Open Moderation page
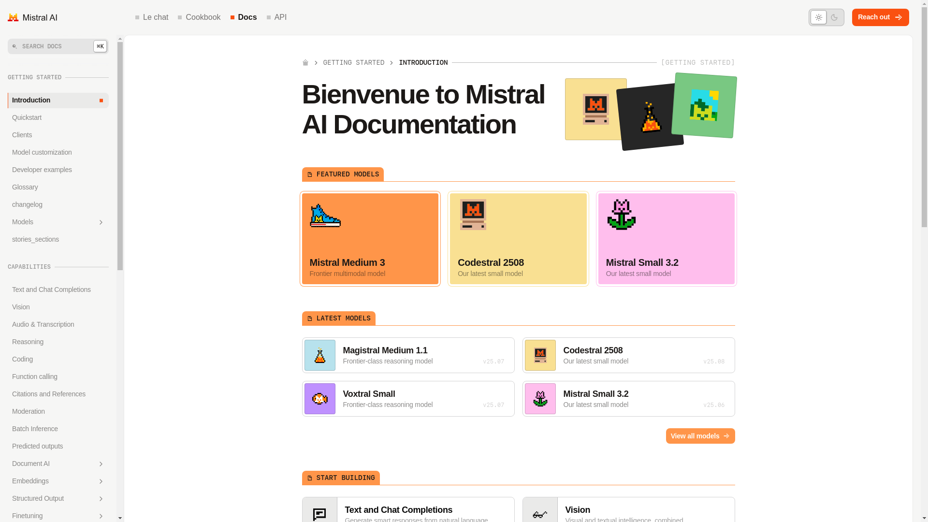The width and height of the screenshot is (928, 522). (58, 412)
